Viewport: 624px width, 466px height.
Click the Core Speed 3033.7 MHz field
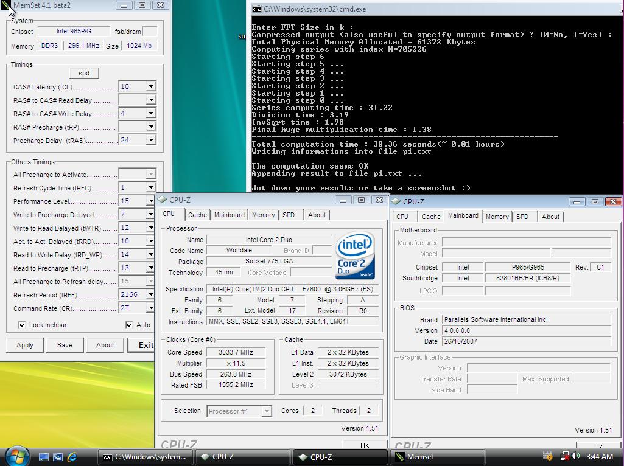(236, 352)
